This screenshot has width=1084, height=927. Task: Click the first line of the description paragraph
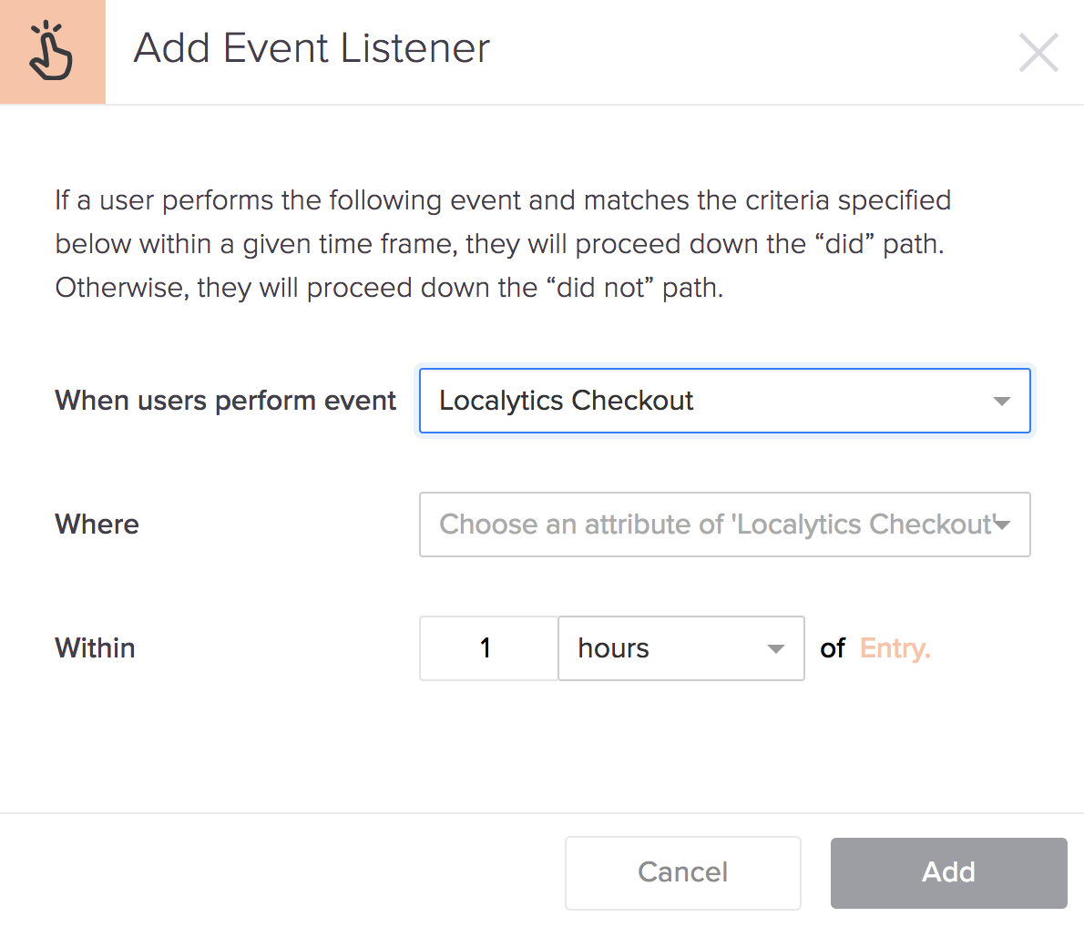pos(503,200)
